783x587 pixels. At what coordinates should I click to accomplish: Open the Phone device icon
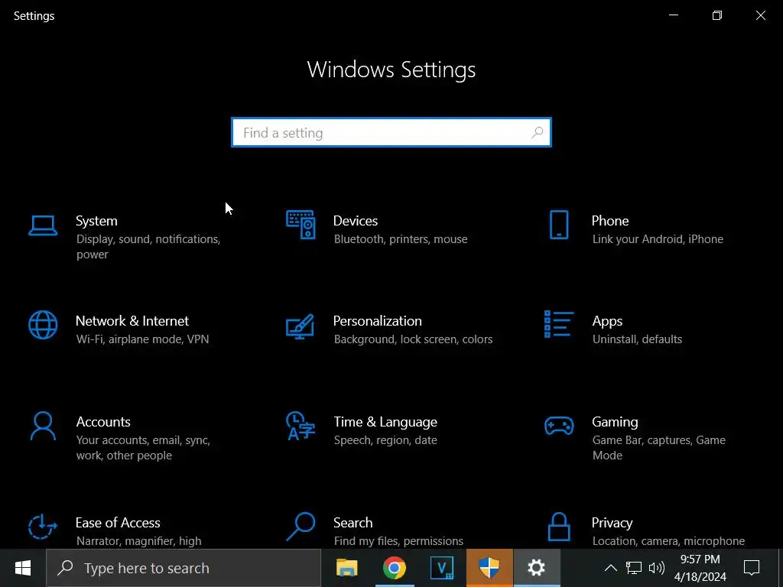pyautogui.click(x=559, y=225)
